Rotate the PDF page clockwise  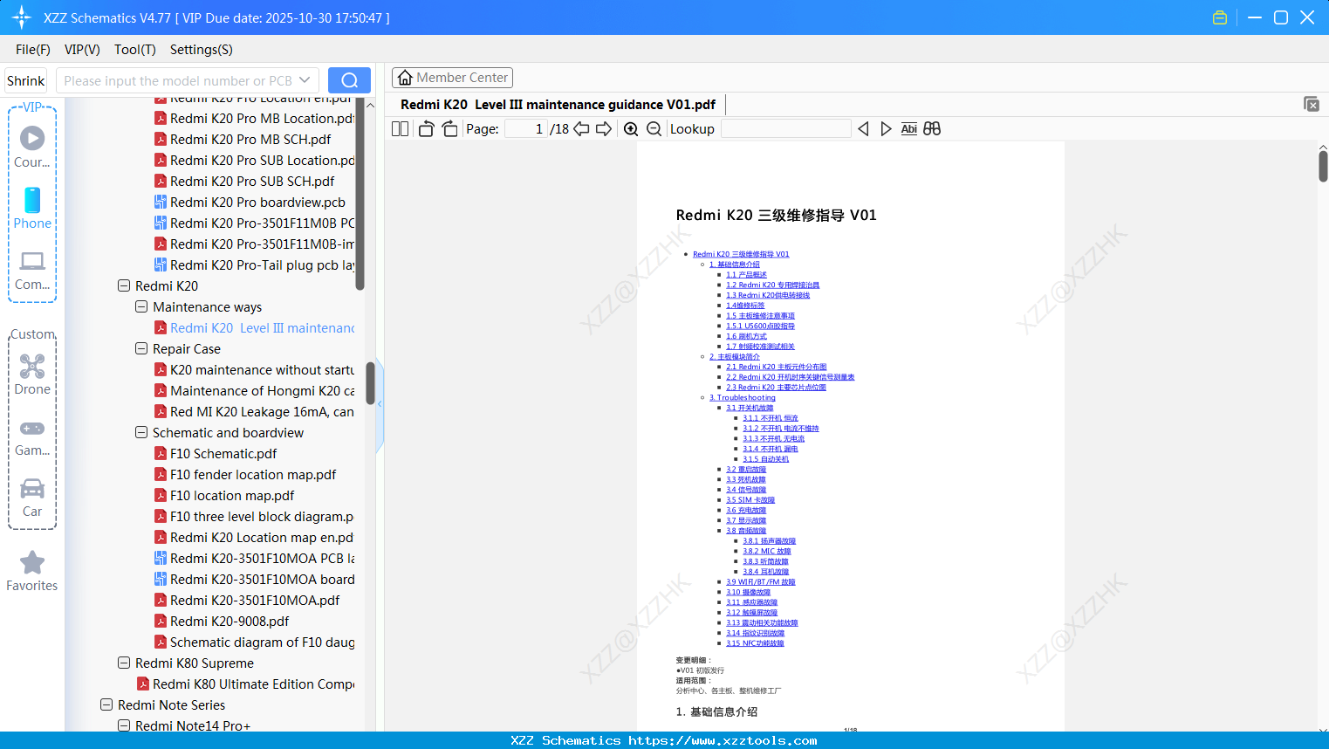click(449, 129)
